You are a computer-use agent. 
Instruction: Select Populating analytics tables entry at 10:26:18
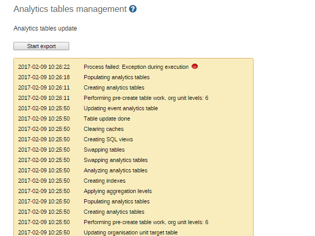tap(117, 77)
